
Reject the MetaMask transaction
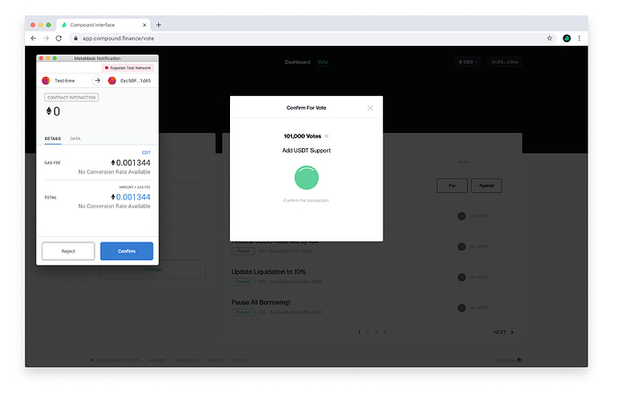pyautogui.click(x=68, y=251)
